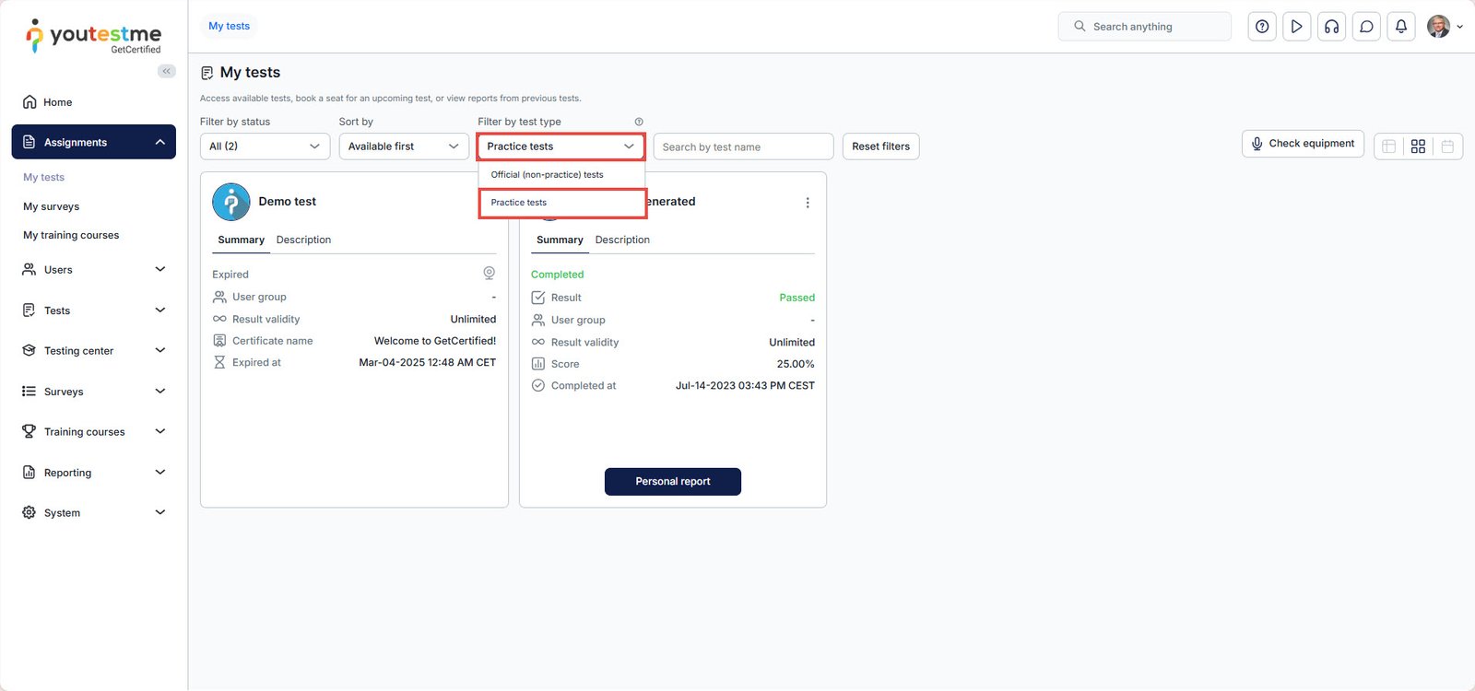Select Official (non-practice) tests option
Image resolution: width=1475 pixels, height=691 pixels.
pyautogui.click(x=548, y=175)
